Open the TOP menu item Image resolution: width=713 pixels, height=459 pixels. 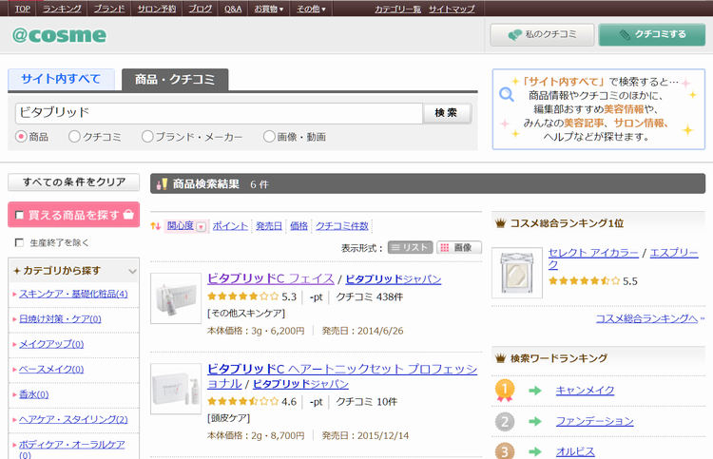tap(22, 9)
